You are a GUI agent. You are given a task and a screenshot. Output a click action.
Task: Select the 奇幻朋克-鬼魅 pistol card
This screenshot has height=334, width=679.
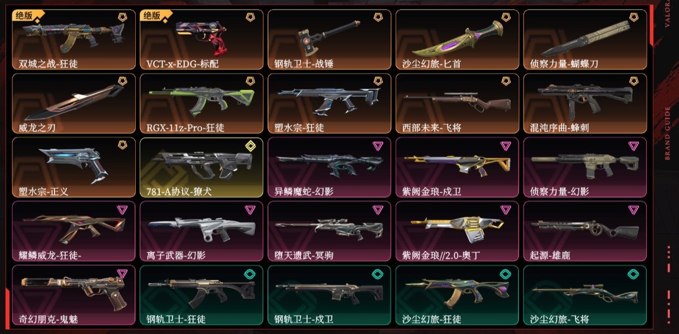(x=73, y=294)
